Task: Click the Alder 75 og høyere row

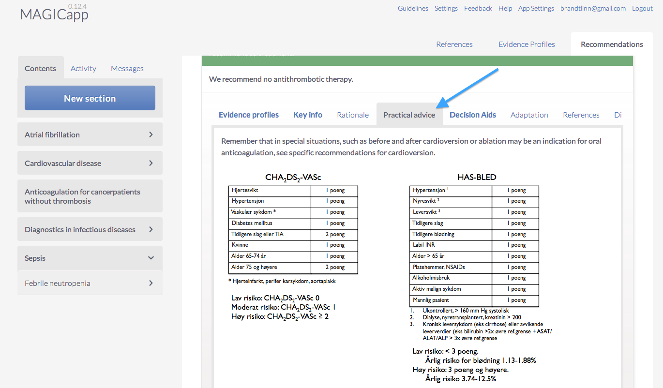Action: pyautogui.click(x=293, y=268)
